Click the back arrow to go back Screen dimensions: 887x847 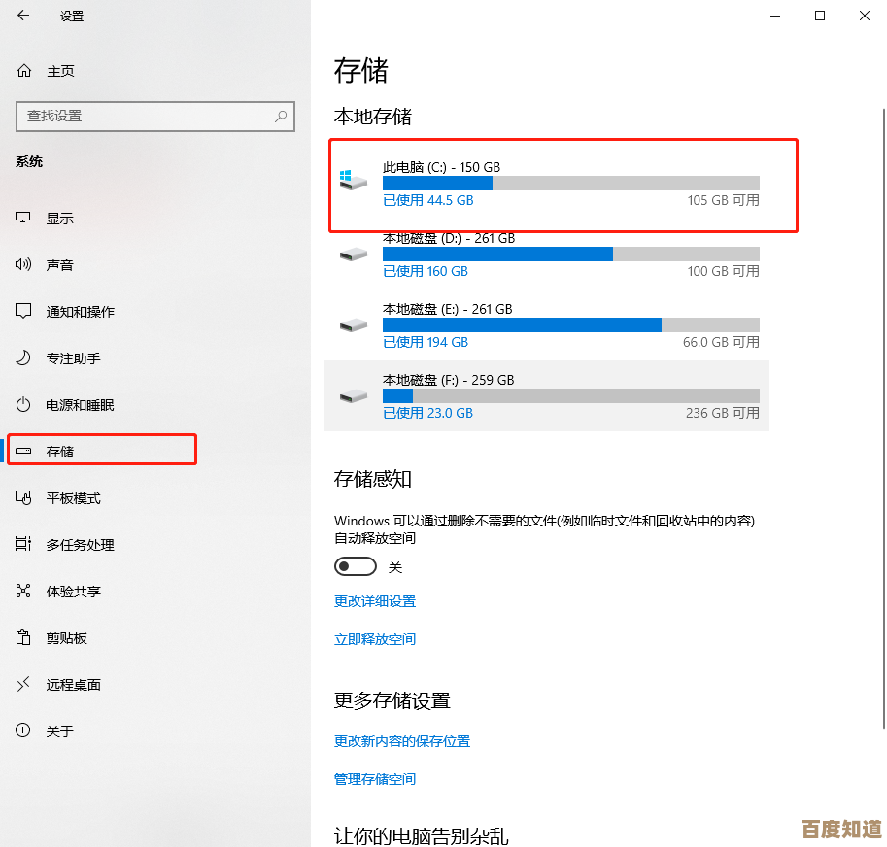point(21,16)
